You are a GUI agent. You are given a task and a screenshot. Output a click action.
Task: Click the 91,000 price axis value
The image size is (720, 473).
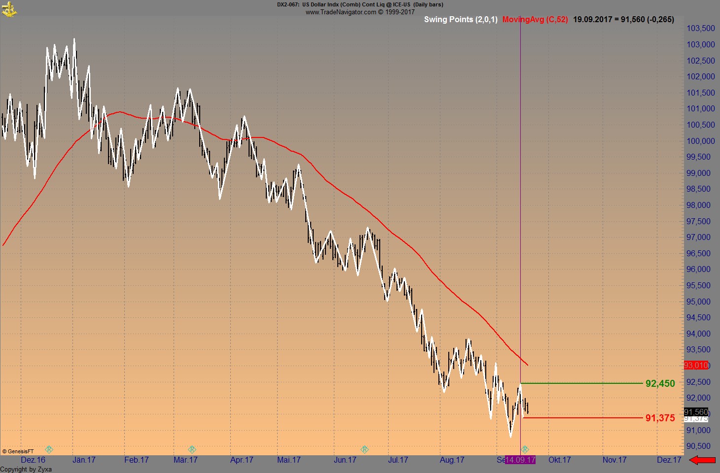[x=699, y=430]
